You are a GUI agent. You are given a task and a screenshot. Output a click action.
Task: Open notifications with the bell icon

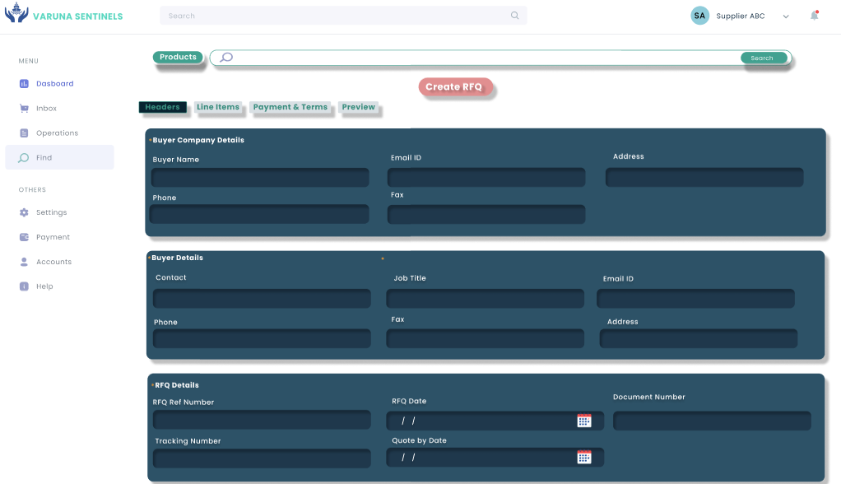click(x=814, y=16)
